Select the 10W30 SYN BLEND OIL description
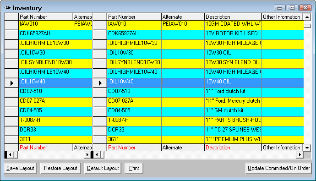The width and height of the screenshot is (316, 181). tap(233, 64)
